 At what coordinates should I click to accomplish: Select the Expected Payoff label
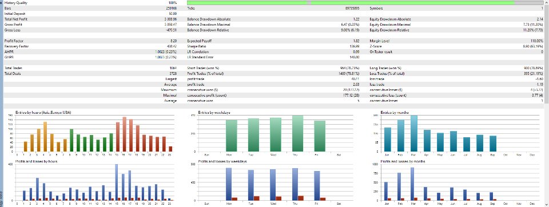coord(200,41)
